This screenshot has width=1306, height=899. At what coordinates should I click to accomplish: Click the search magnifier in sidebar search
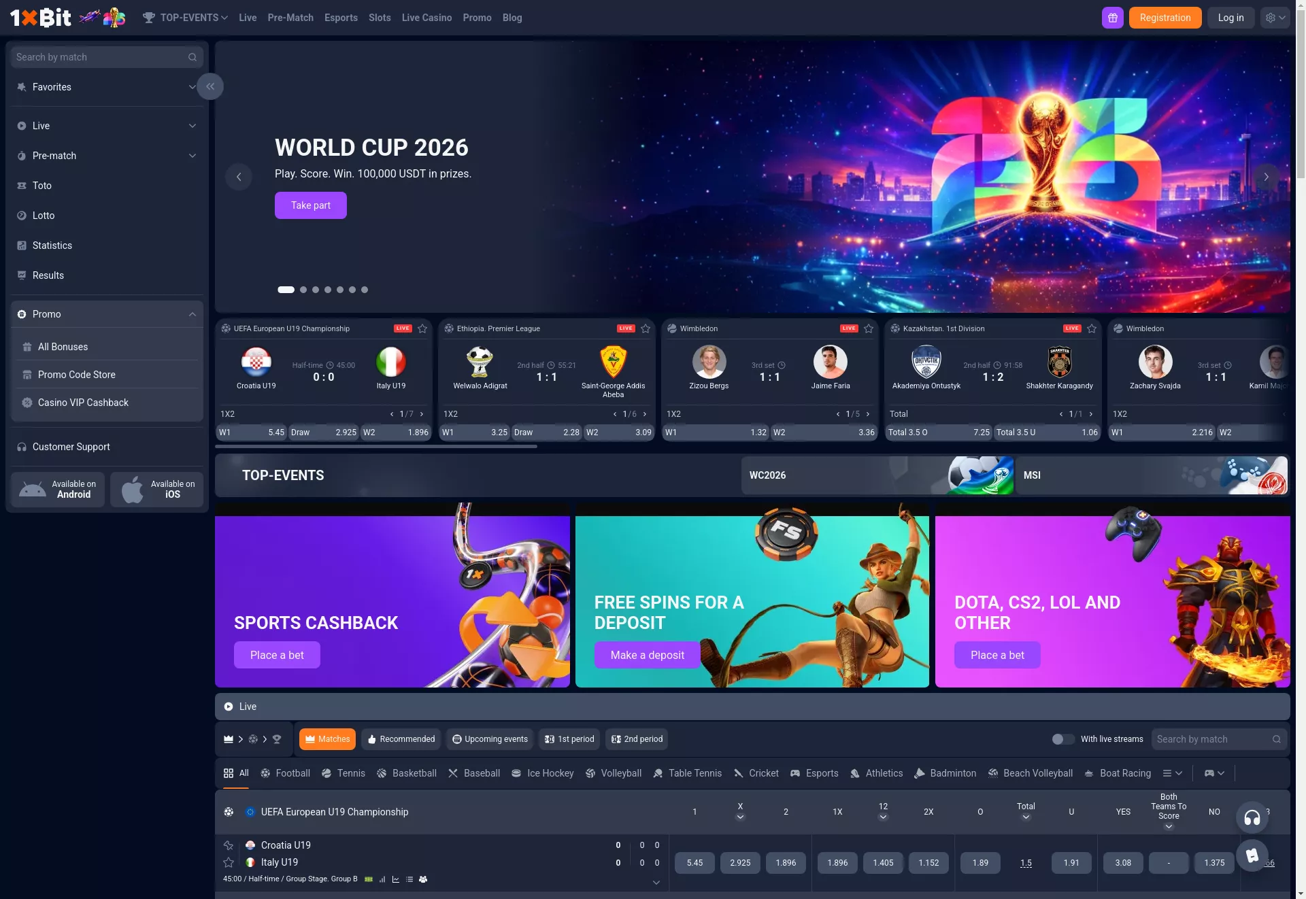(192, 57)
